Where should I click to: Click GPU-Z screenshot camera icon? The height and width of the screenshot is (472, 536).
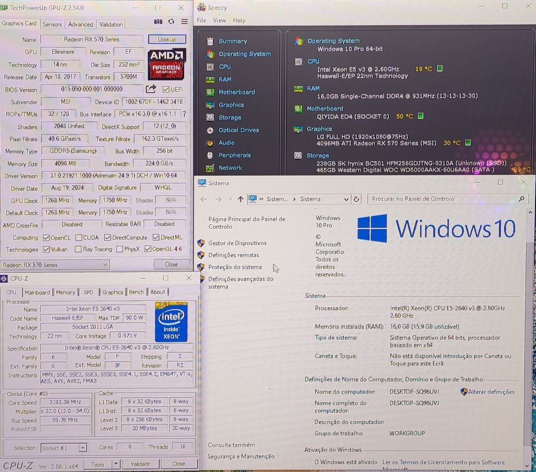pyautogui.click(x=158, y=21)
